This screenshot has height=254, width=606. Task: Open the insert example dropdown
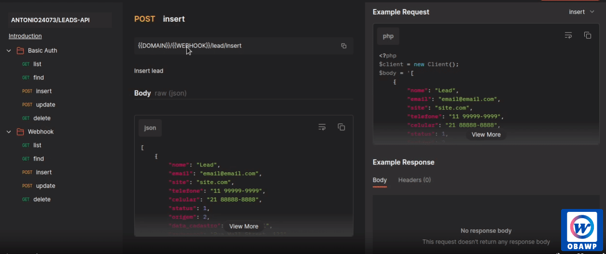tap(582, 12)
